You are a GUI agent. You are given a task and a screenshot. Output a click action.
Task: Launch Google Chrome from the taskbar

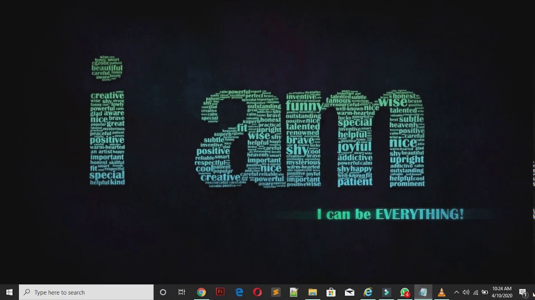(x=201, y=292)
